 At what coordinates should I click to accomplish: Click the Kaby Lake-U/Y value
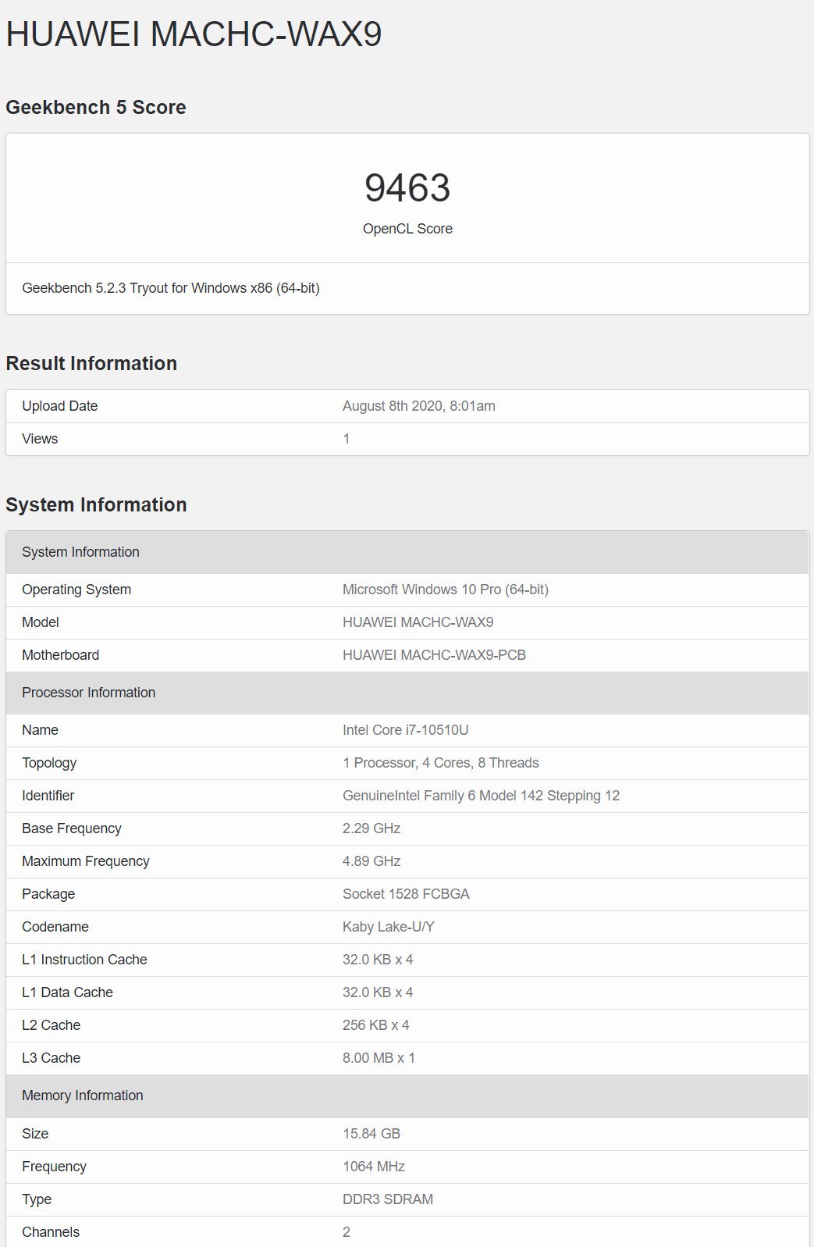pos(389,927)
